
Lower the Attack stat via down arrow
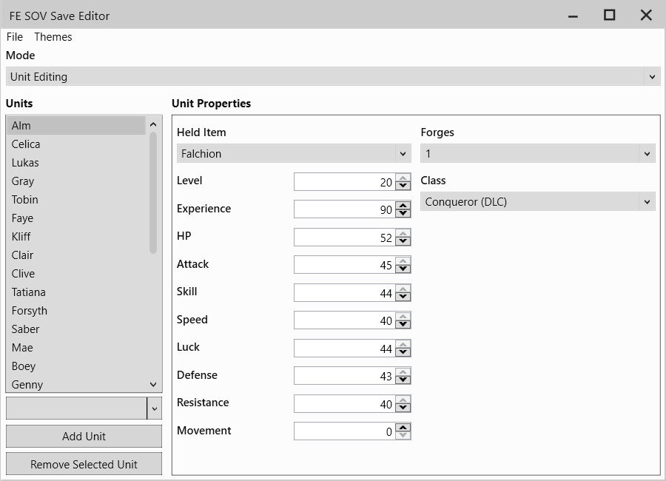(x=402, y=268)
